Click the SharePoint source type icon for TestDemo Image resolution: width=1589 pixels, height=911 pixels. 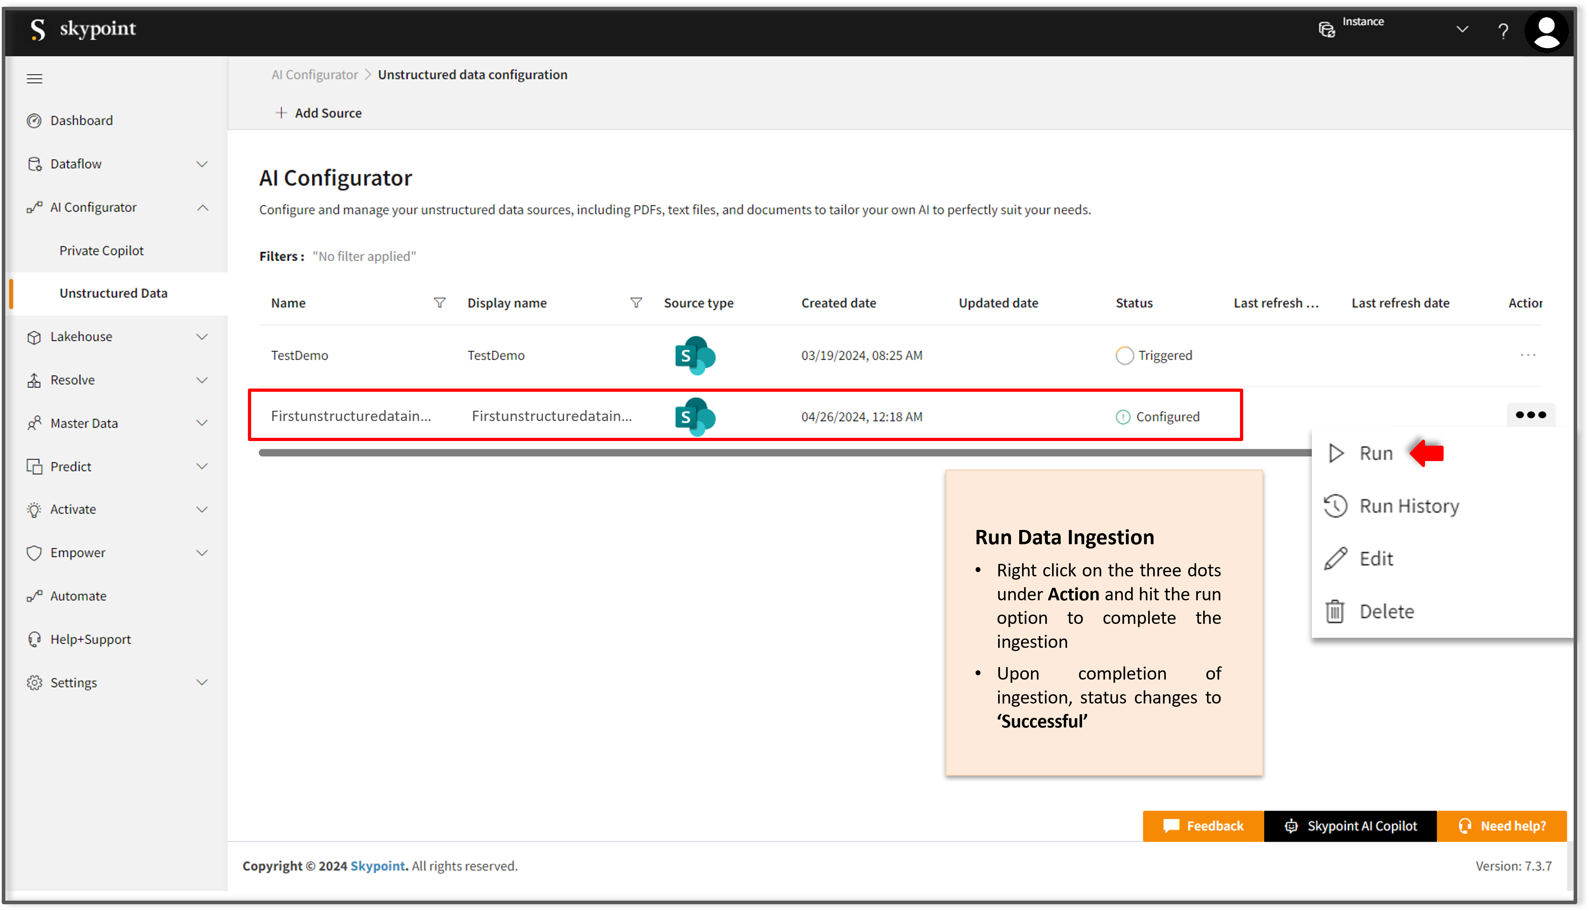694,355
